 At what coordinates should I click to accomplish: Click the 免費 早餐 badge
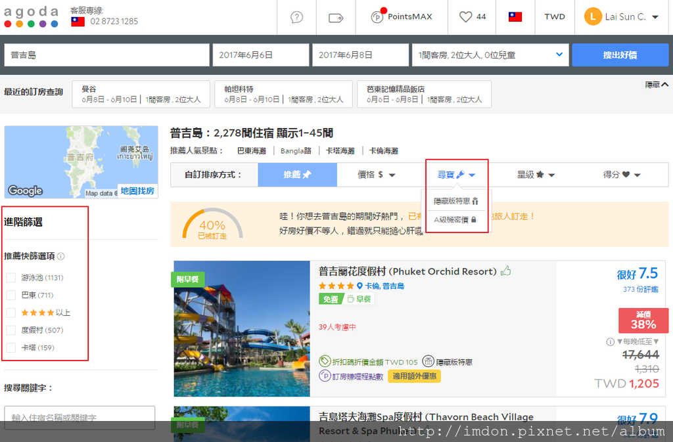346,299
